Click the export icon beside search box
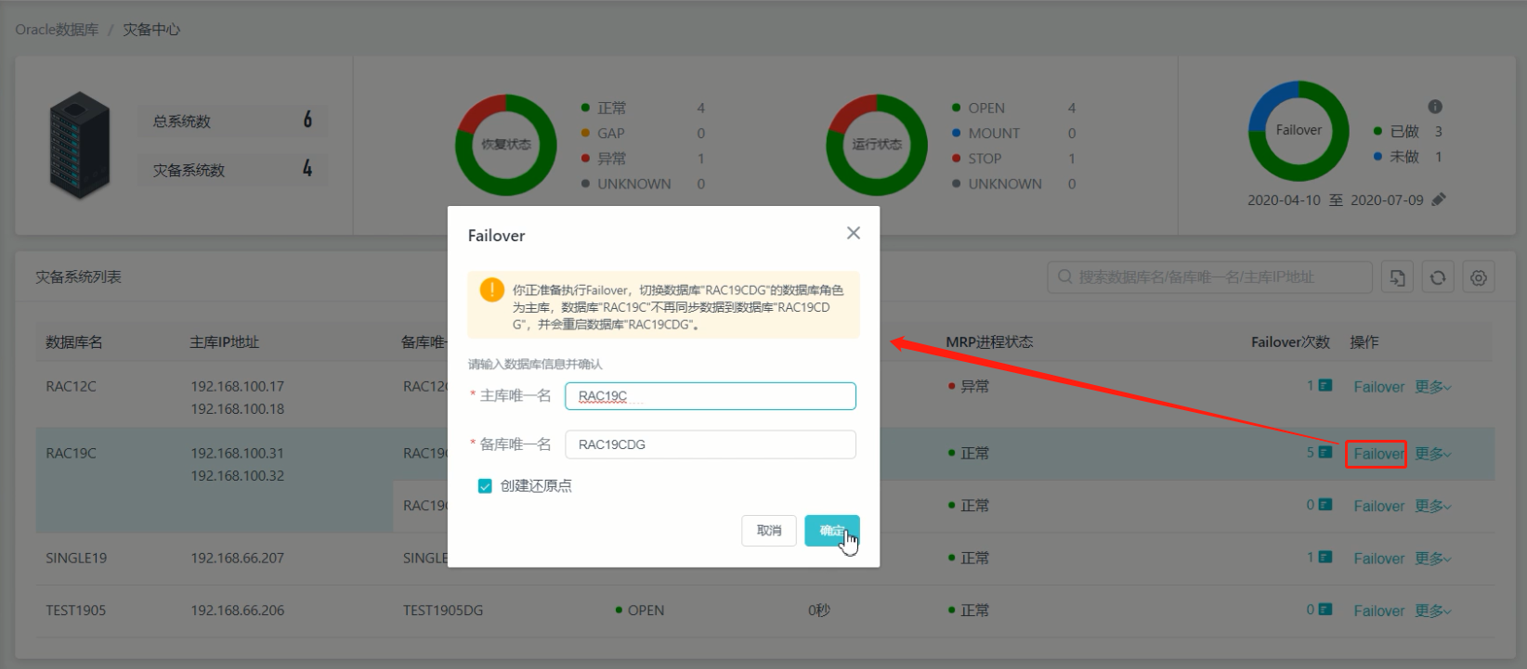Image resolution: width=1527 pixels, height=669 pixels. 1397,277
